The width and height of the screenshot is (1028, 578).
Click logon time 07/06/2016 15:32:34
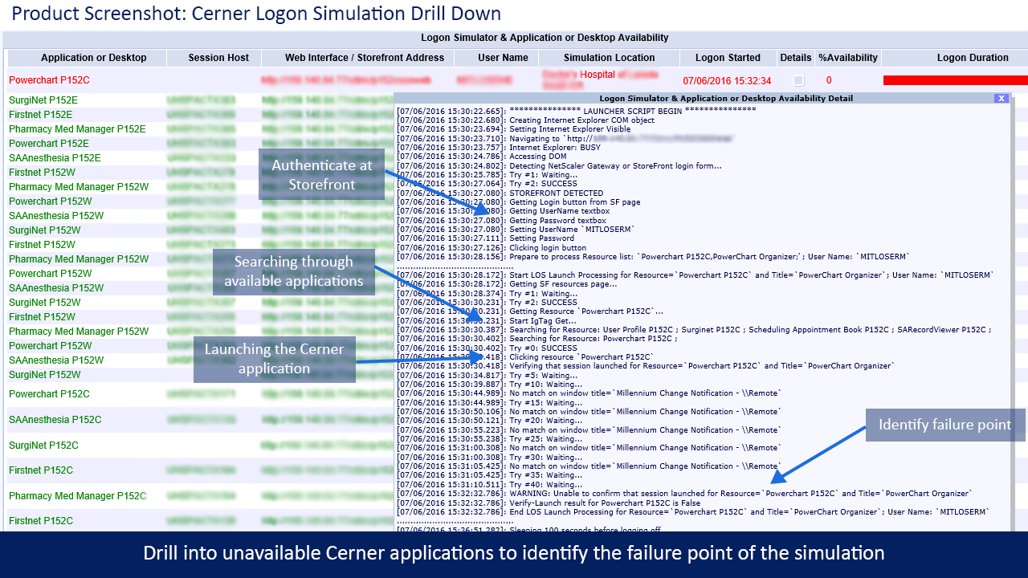(x=727, y=81)
